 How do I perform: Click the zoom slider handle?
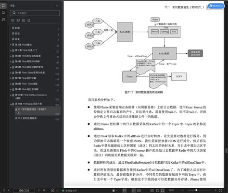pos(196,190)
